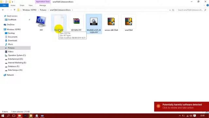209x118 pixels.
Task: Click the orange taskbar application icon
Action: point(31,116)
